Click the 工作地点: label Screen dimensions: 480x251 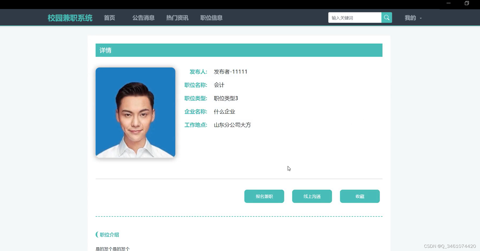click(196, 125)
